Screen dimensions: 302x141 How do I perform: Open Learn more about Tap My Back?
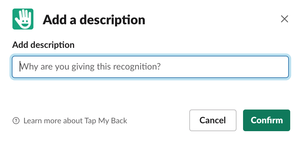75,121
